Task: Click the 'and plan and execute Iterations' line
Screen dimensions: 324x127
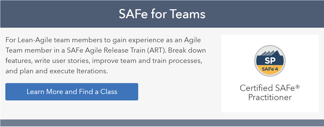Action: click(x=57, y=71)
